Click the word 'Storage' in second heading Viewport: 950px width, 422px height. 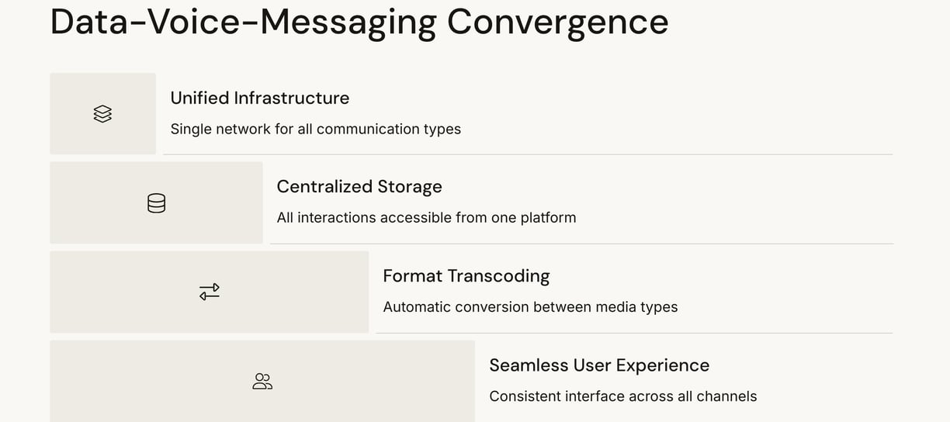pos(410,187)
